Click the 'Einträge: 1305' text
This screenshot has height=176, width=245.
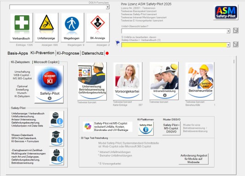tap(24, 45)
